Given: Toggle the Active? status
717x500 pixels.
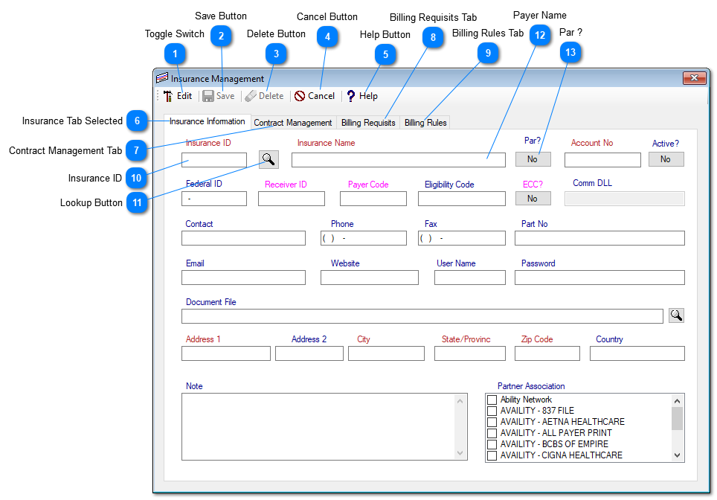Looking at the screenshot, I should point(666,159).
